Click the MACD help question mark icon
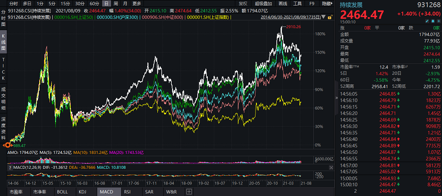This screenshot has width=442, height=196. tap(9, 167)
